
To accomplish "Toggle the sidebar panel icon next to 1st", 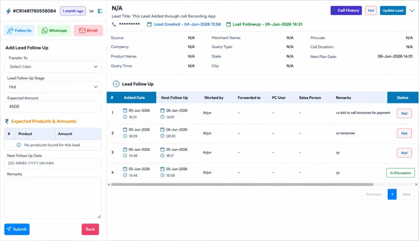I will [x=100, y=11].
